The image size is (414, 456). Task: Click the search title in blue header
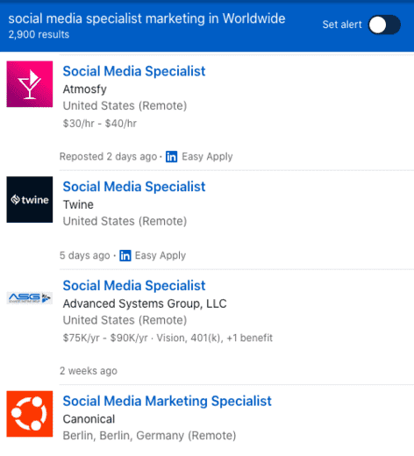tap(146, 18)
